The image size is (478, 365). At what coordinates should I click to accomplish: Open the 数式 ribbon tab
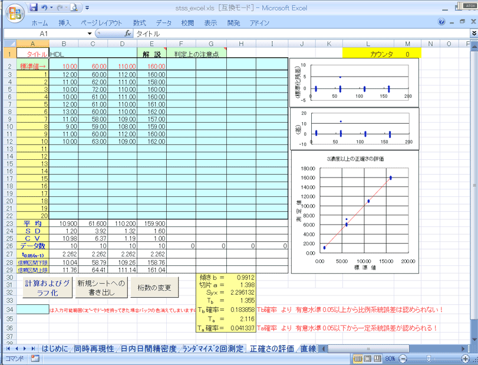[139, 23]
